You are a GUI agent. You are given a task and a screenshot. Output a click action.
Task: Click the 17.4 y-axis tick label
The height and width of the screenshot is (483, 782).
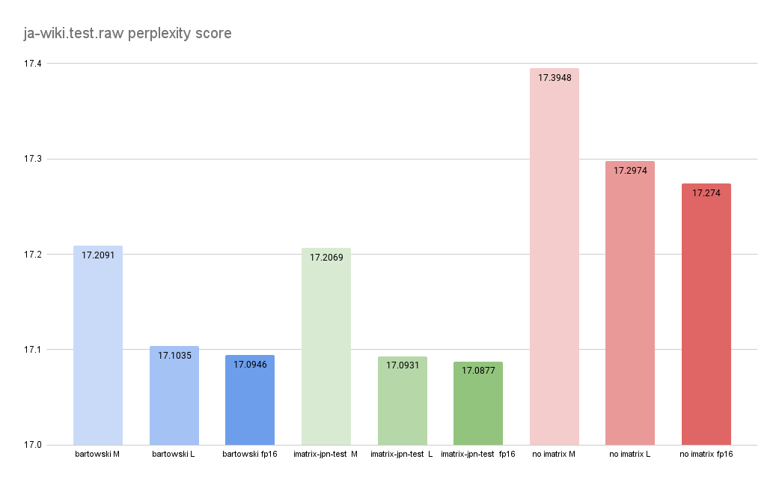point(34,64)
